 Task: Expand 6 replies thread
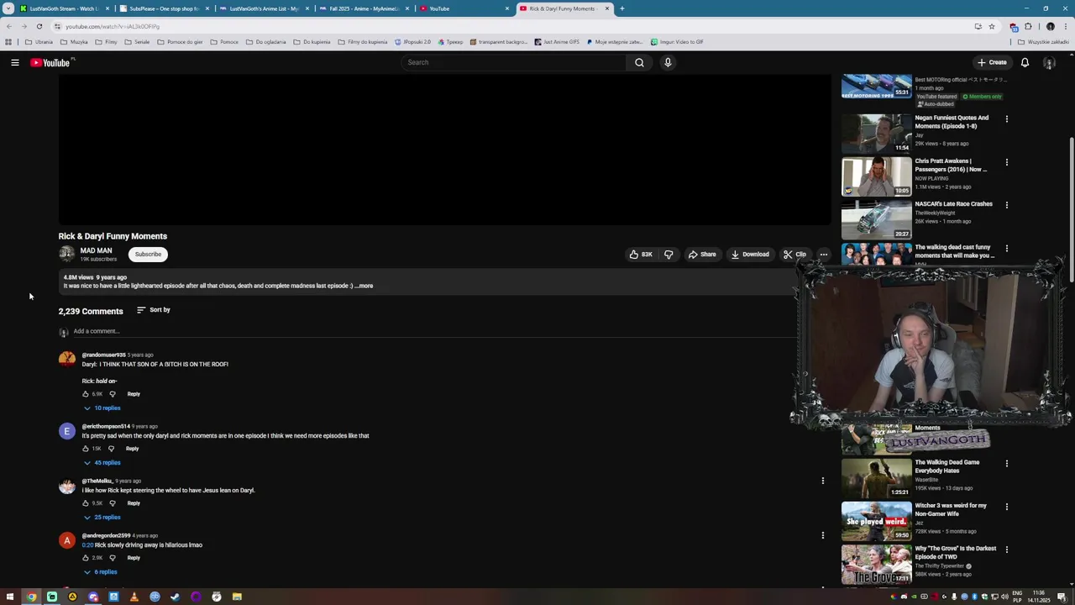point(100,572)
